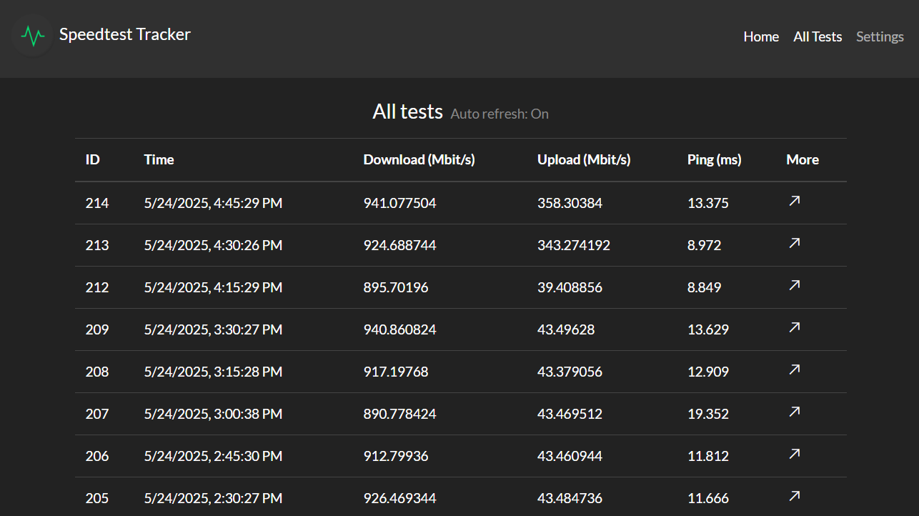Open details arrow for test 214
Viewport: 919px width, 516px height.
pyautogui.click(x=794, y=202)
